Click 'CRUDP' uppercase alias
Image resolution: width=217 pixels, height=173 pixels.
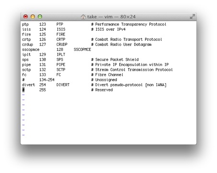[62, 44]
